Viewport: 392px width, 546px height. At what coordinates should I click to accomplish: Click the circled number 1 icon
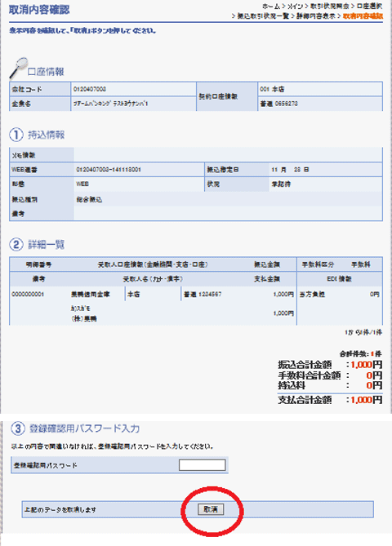16,135
